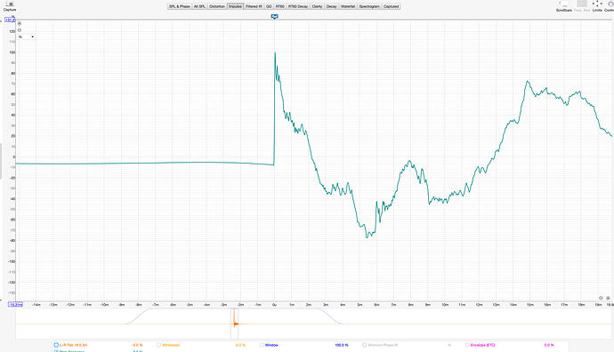Open the Spectrogram tab

pyautogui.click(x=369, y=6)
